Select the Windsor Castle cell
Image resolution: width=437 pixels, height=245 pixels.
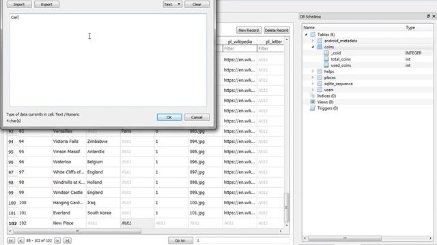pos(69,193)
